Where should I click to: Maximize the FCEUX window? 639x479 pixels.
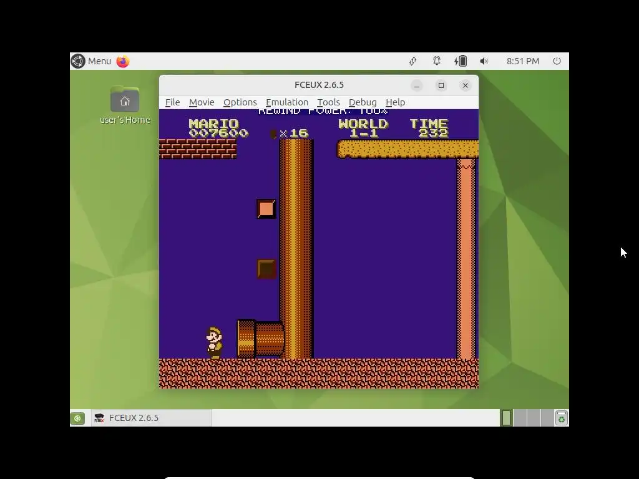(x=441, y=85)
